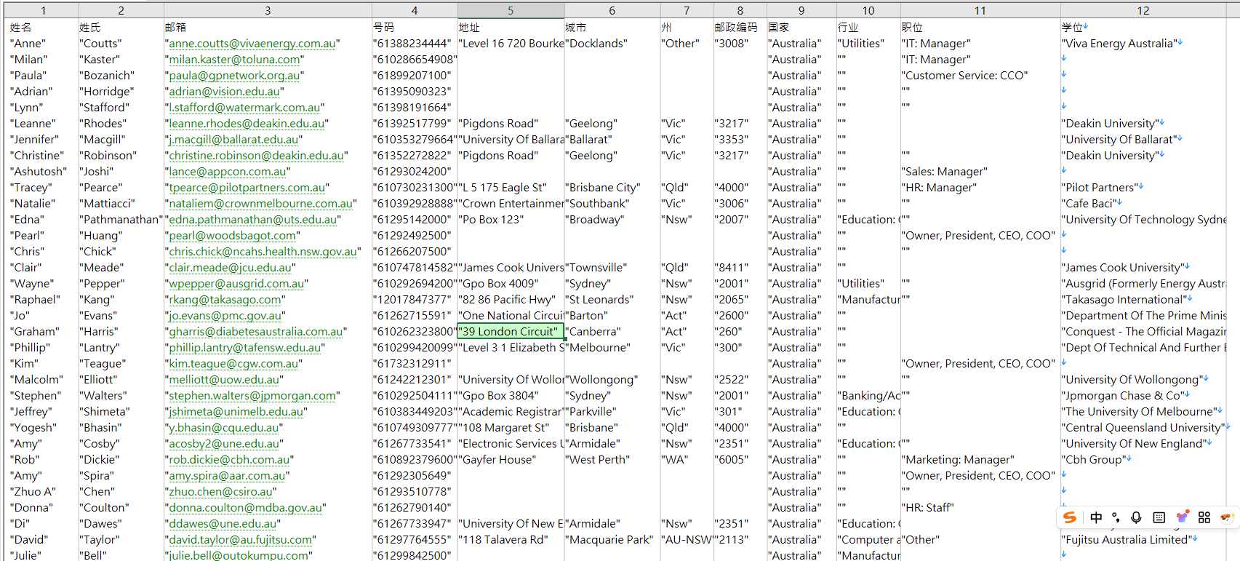The image size is (1240, 561).
Task: Select the "12017847377" phone number cell
Action: pyautogui.click(x=415, y=300)
